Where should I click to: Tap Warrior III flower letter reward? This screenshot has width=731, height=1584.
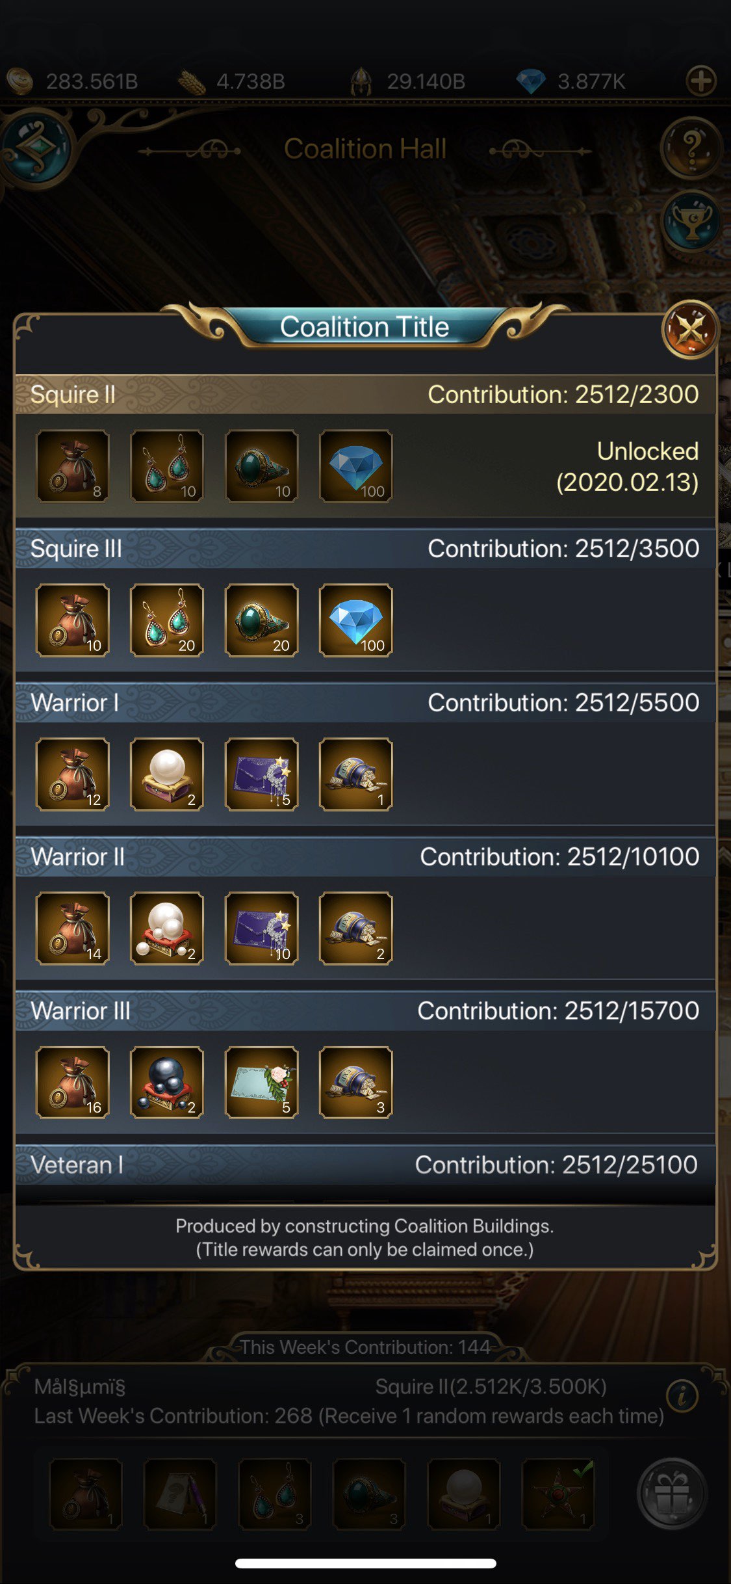click(x=262, y=1083)
